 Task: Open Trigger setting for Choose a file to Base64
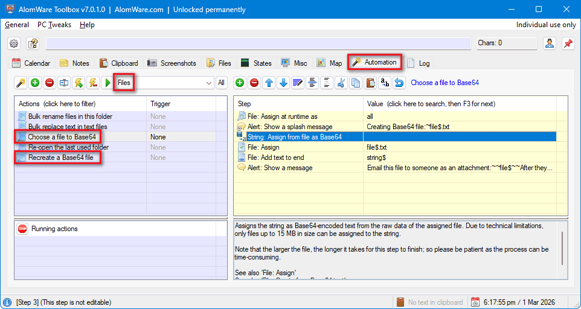click(x=158, y=137)
